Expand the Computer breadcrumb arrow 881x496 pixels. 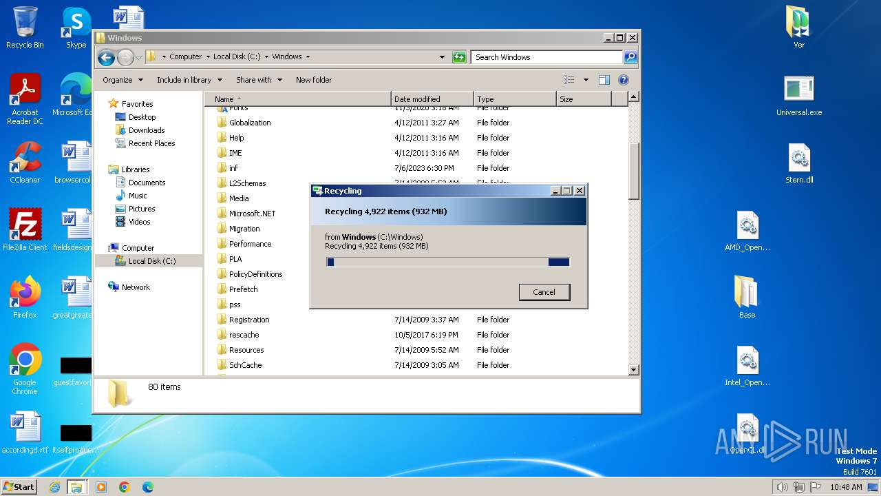tap(207, 57)
